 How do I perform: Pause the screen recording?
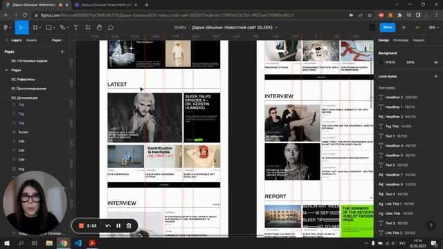(118, 225)
